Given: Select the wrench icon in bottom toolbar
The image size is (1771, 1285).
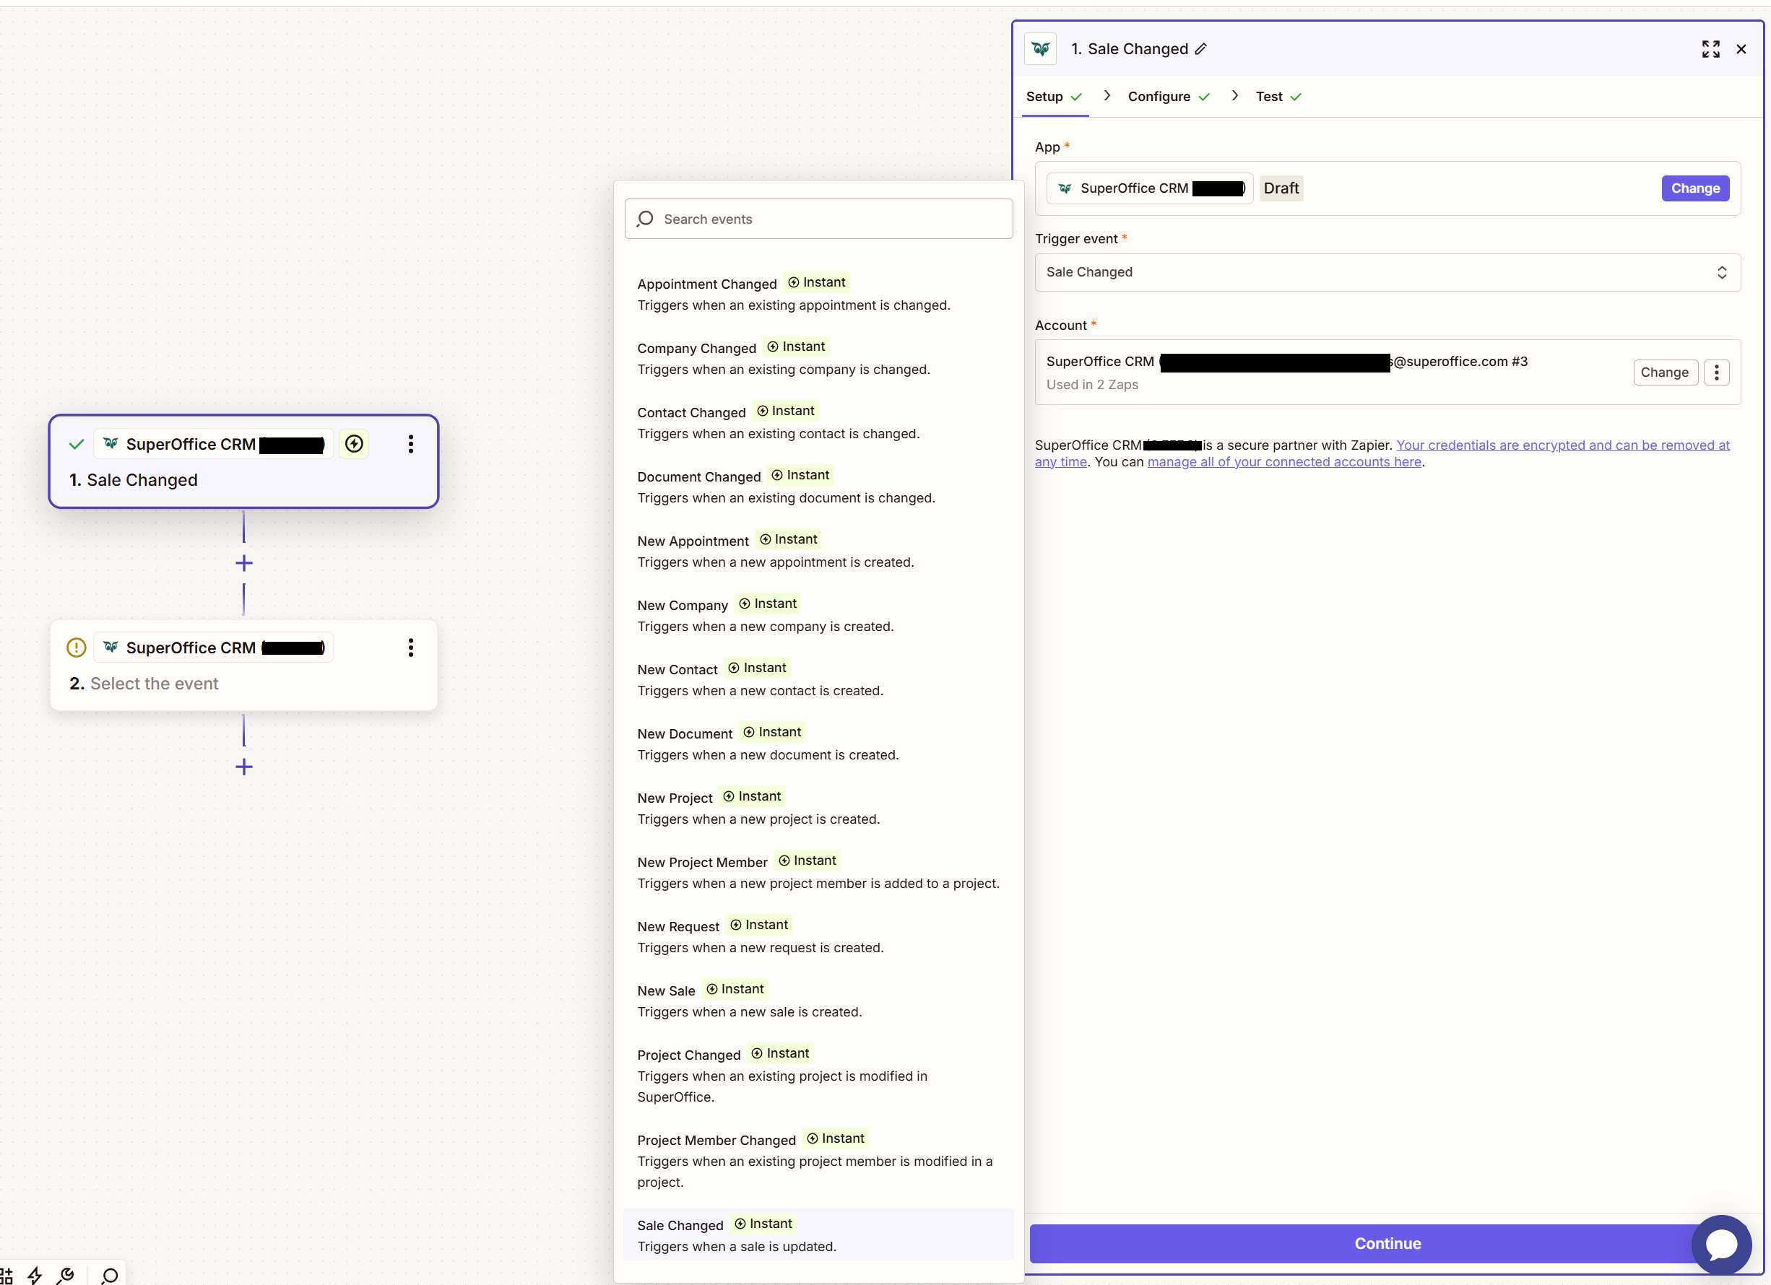Looking at the screenshot, I should pyautogui.click(x=67, y=1273).
